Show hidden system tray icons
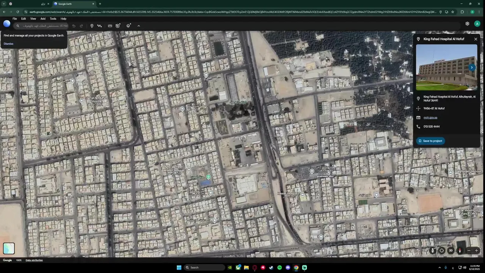 (440, 267)
